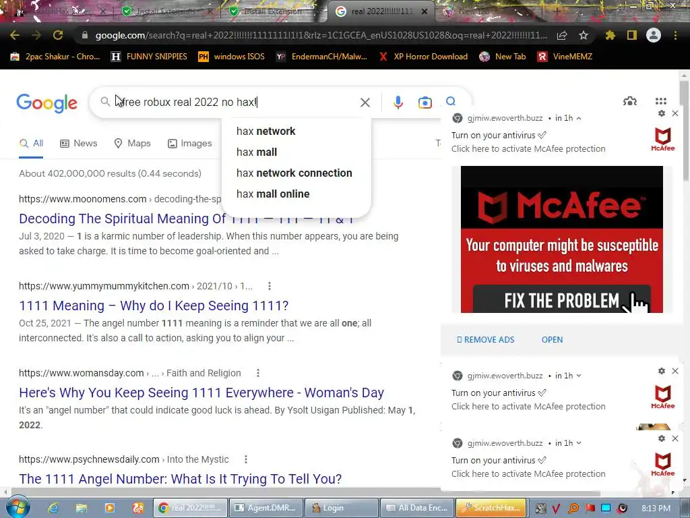Open more options for yummymummykitchen result
690x518 pixels.
pos(270,286)
